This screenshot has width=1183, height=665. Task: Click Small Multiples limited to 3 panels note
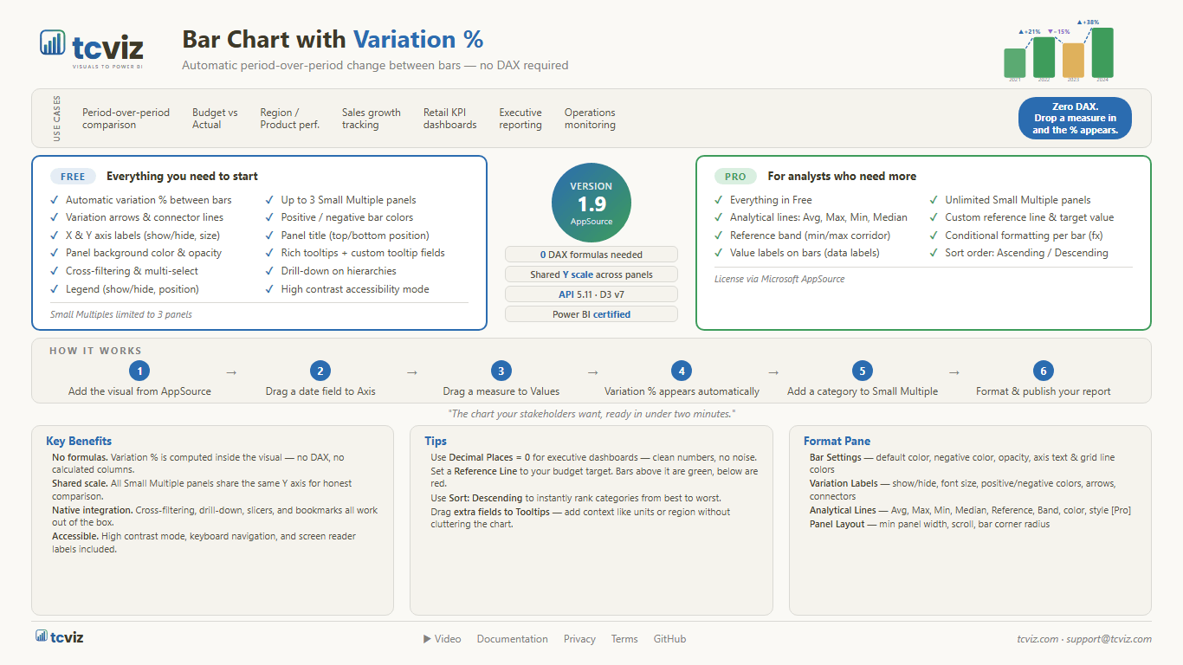pos(121,314)
